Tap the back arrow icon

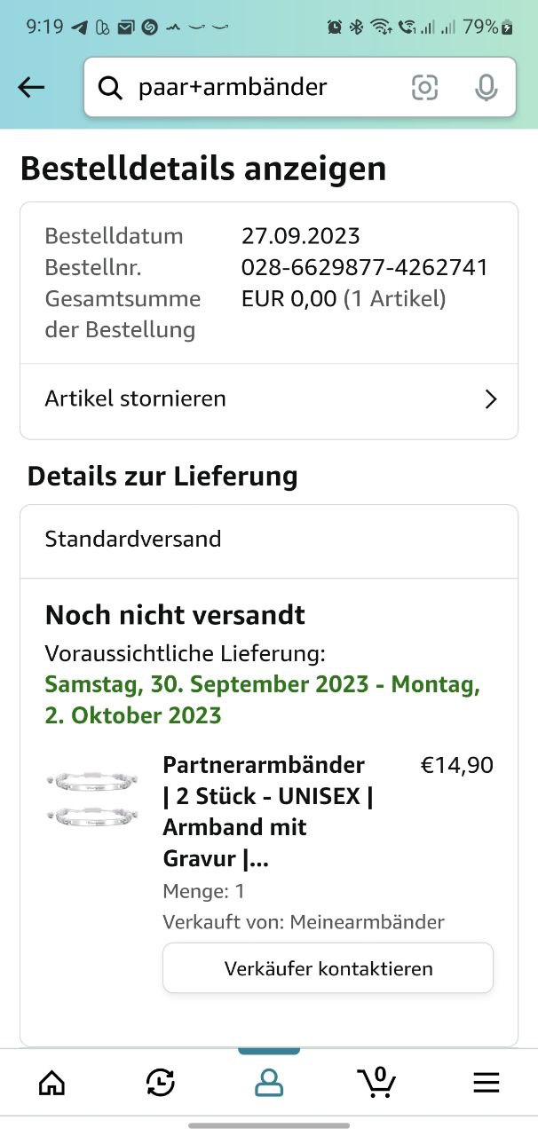[x=31, y=87]
